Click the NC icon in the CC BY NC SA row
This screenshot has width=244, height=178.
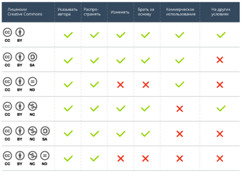[32, 131]
